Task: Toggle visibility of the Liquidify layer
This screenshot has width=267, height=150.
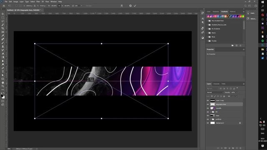Action: (208, 108)
